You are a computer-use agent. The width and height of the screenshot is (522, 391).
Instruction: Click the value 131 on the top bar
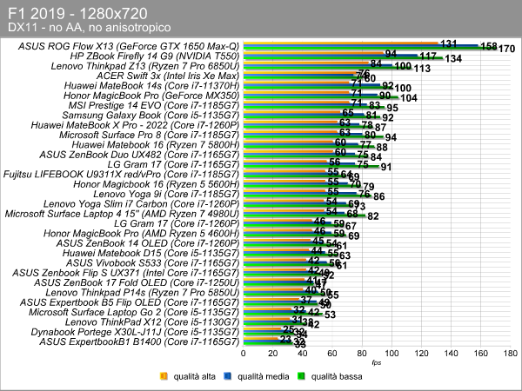tap(448, 43)
